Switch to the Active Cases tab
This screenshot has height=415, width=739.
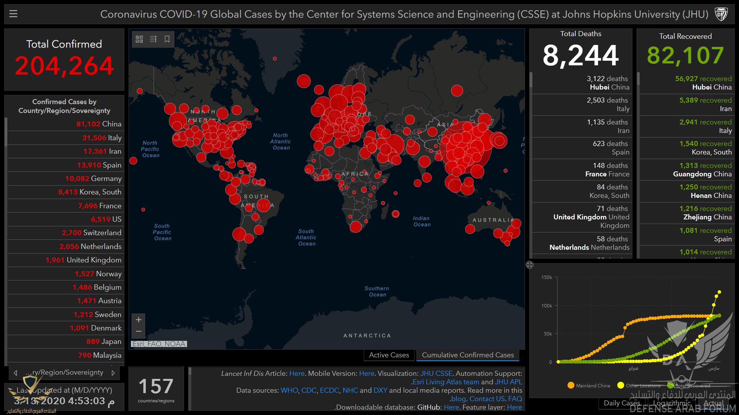pos(389,355)
